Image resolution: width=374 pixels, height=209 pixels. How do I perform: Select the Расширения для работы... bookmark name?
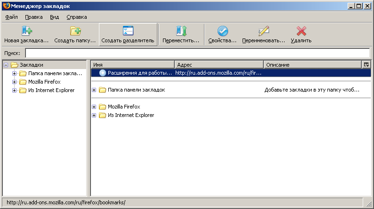click(x=140, y=73)
